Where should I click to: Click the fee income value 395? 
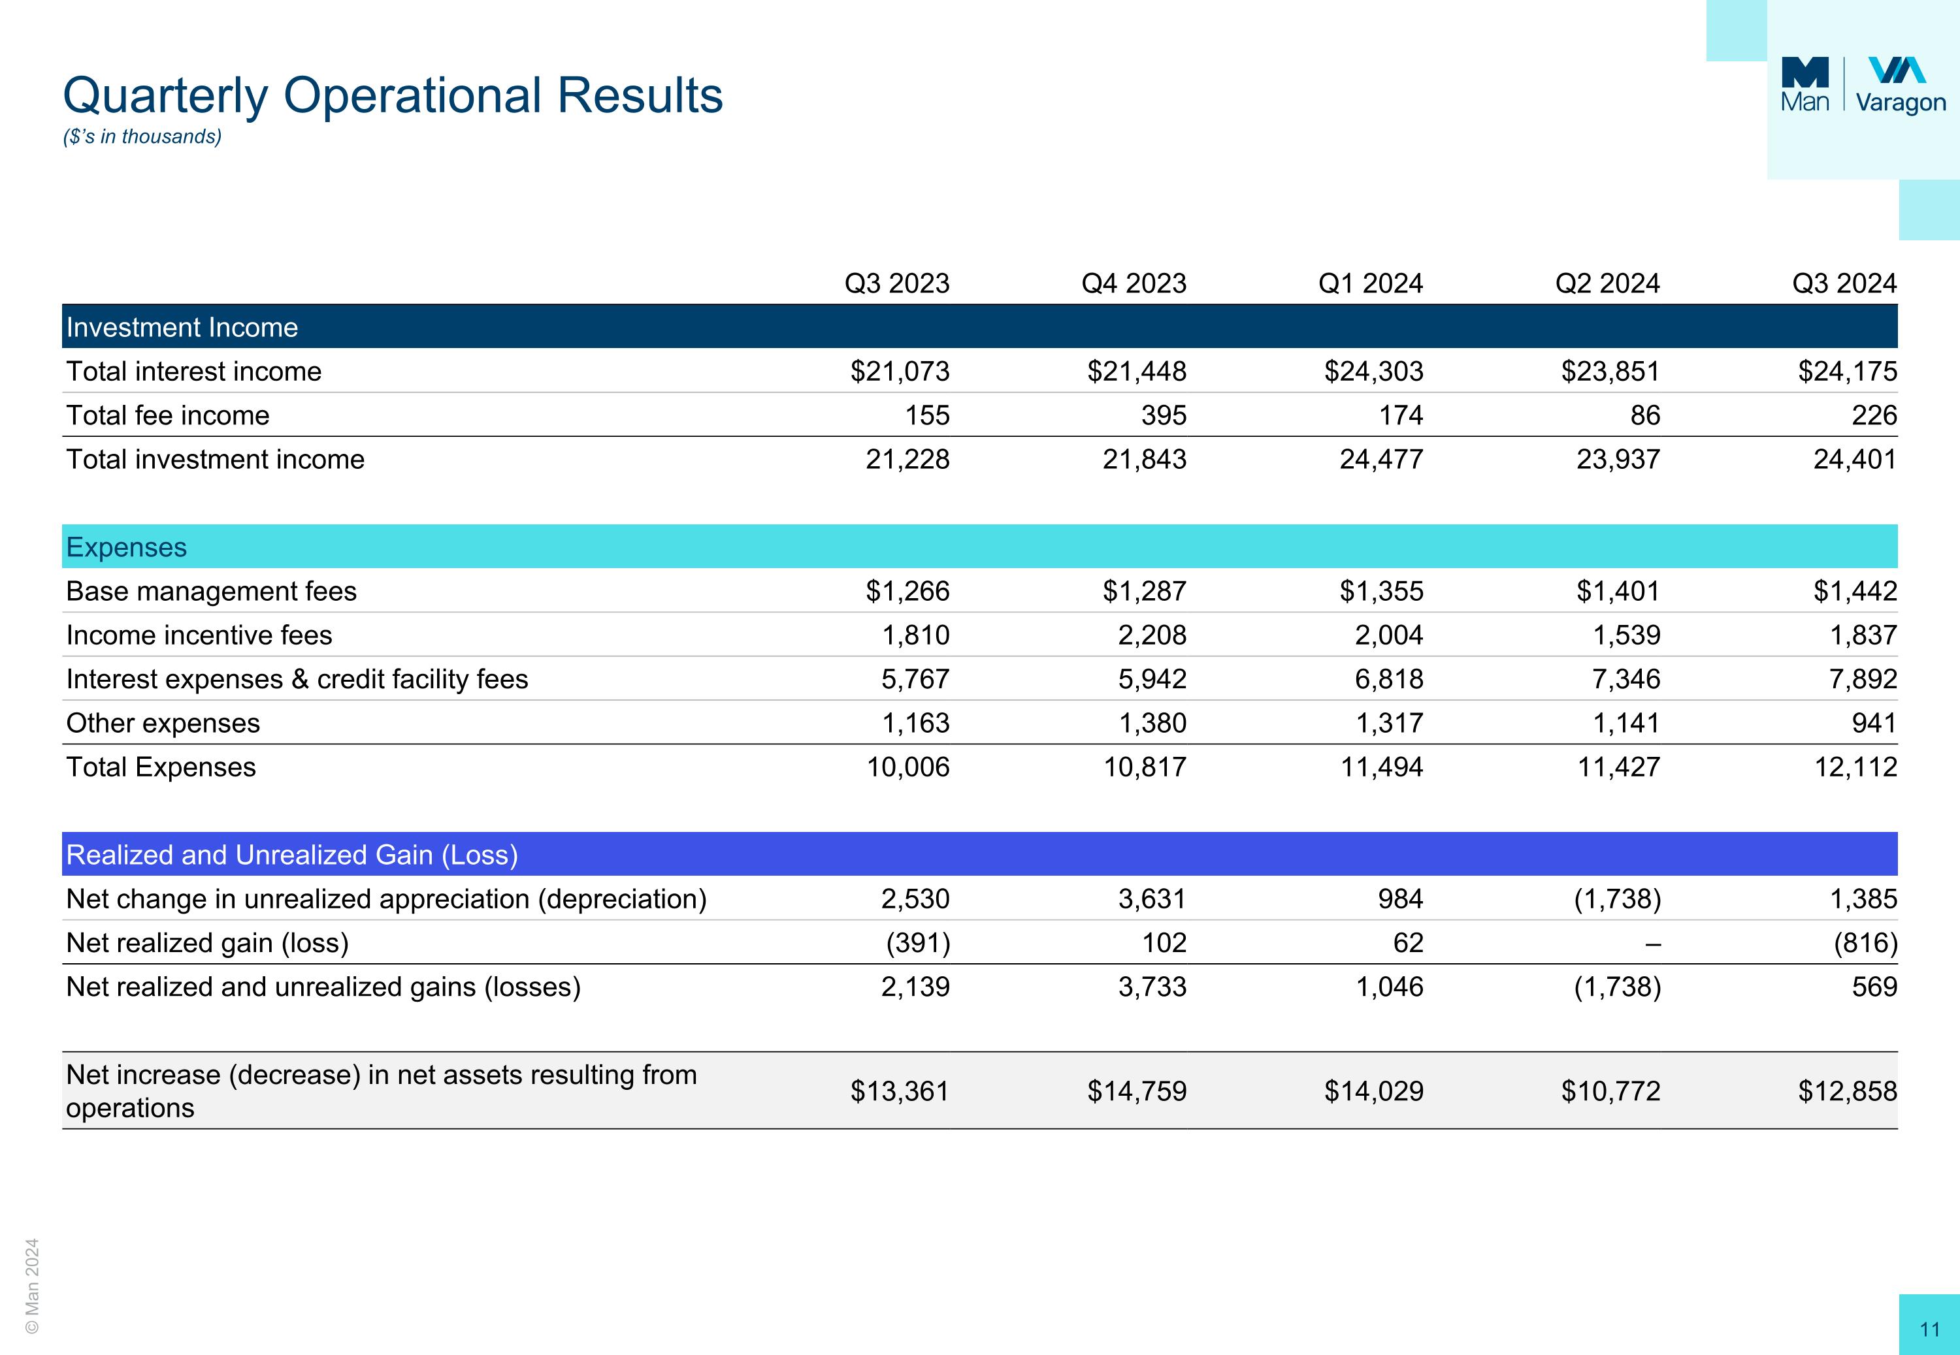pyautogui.click(x=1164, y=415)
